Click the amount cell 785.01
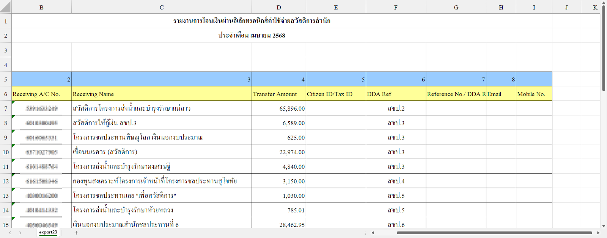Screen dimensions: 607x238 click(x=279, y=210)
